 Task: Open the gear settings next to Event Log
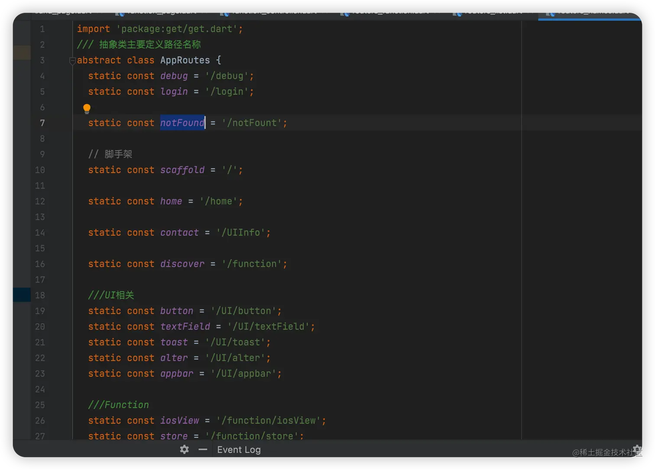point(185,450)
